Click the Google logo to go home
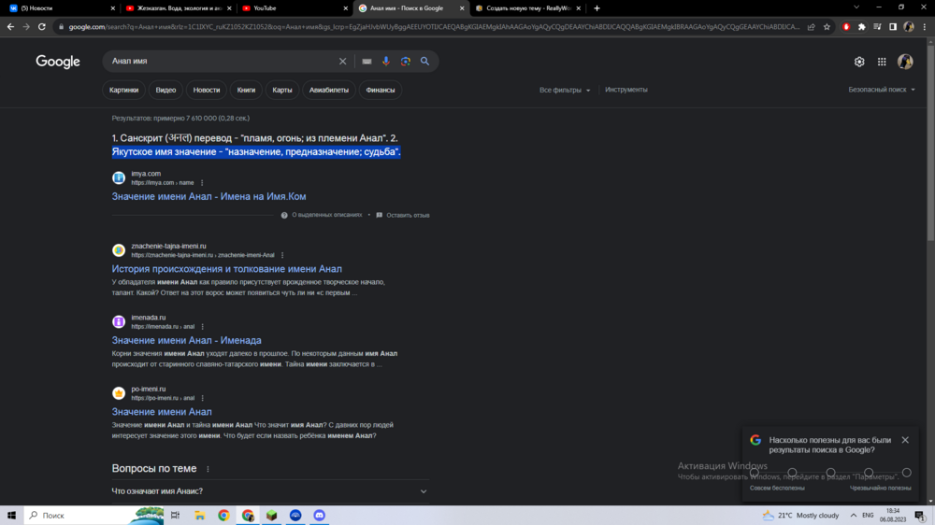 point(58,62)
